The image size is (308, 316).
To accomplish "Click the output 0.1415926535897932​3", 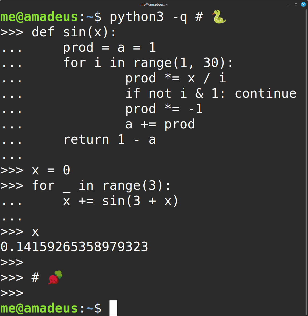I will [x=74, y=247].
